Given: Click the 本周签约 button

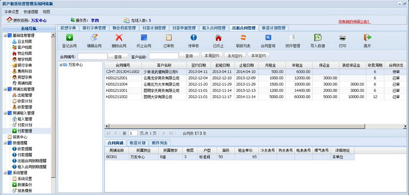Looking at the screenshot, I should pos(212,56).
